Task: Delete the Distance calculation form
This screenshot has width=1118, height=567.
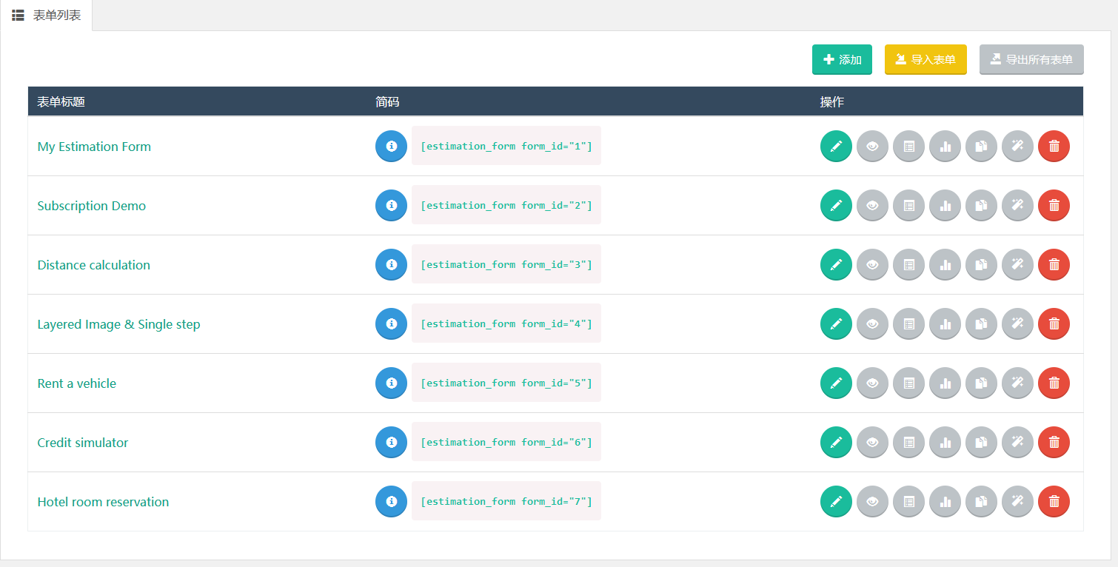Action: (1054, 264)
